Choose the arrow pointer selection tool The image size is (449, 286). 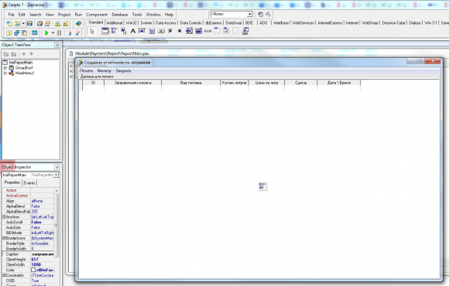92,31
